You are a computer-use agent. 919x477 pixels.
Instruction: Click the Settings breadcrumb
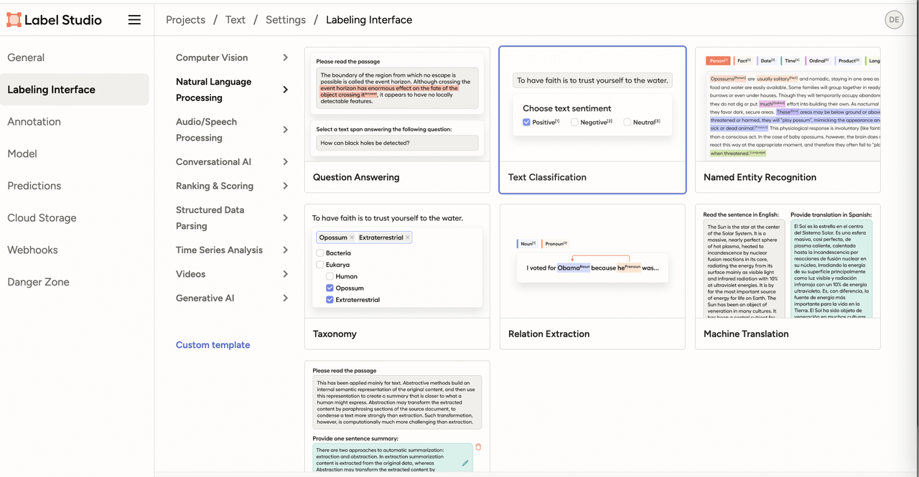point(286,20)
